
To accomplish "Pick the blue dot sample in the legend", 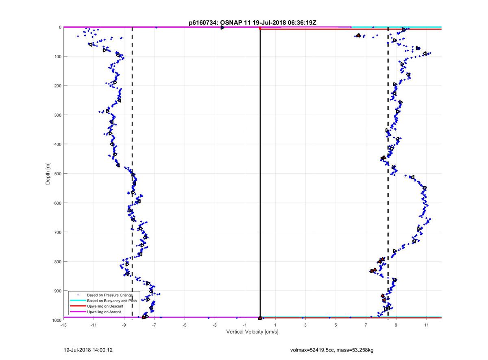I will click(77, 295).
